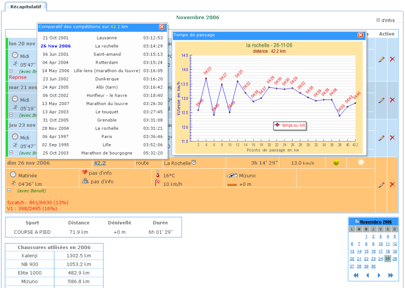The width and height of the screenshot is (405, 288).
Task: Click the yellow smiley mood icon
Action: coord(336,163)
